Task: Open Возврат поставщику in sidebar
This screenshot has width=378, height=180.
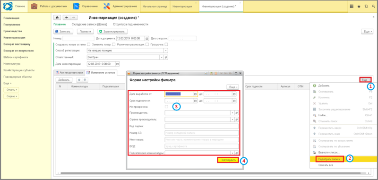Action: pos(17,44)
